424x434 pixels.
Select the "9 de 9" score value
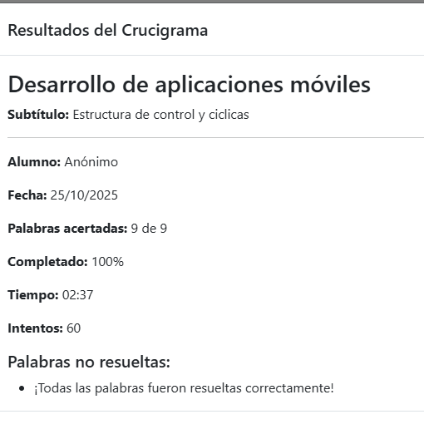[149, 229]
